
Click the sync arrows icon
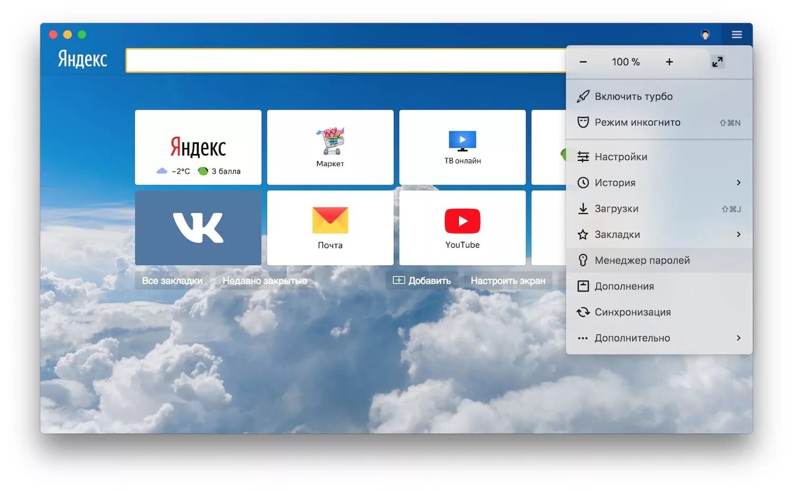click(x=583, y=312)
